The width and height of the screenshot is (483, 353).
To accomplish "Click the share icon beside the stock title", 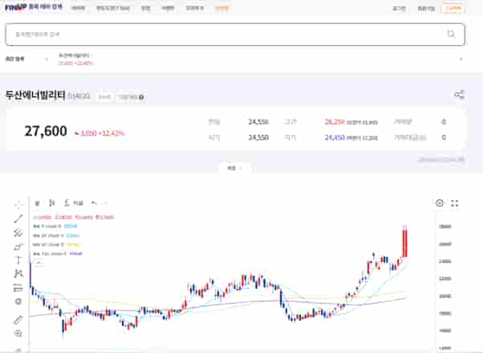I will point(459,95).
